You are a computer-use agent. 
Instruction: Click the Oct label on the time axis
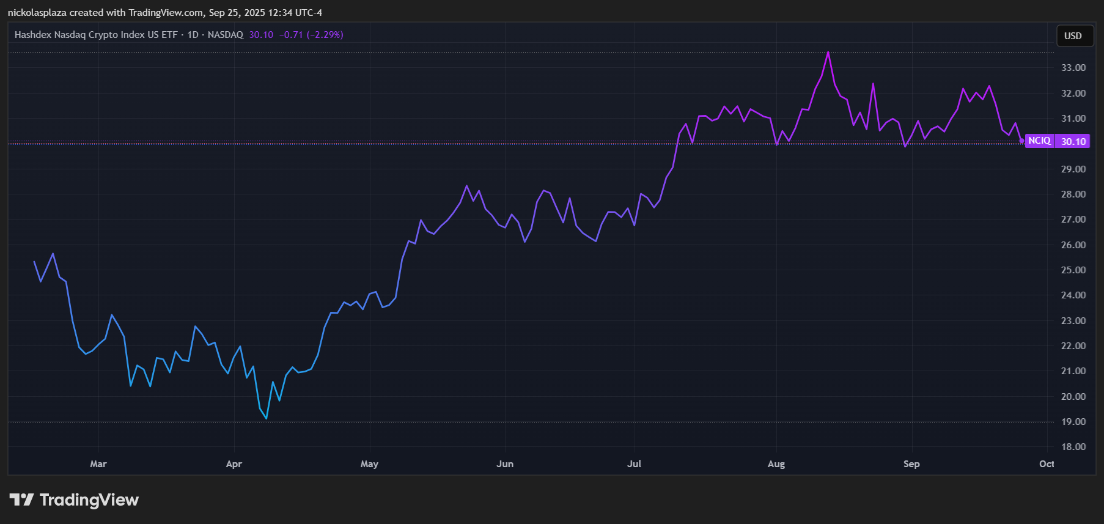coord(1047,464)
